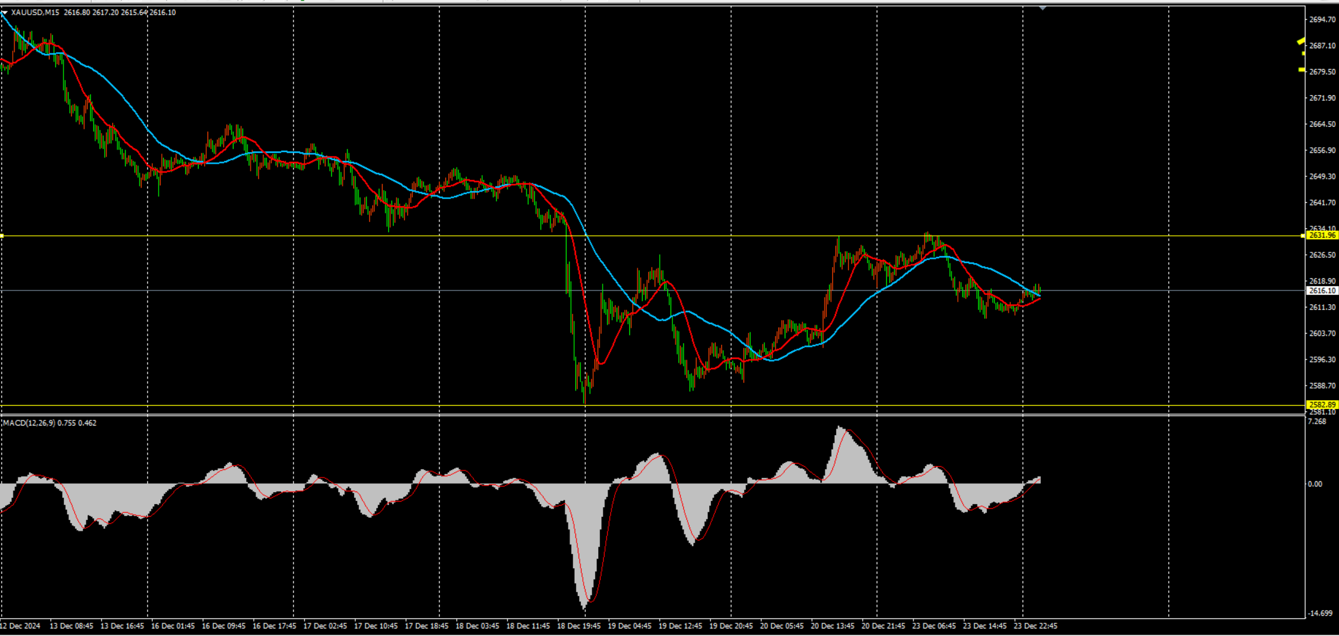Click the 13 Dec 16:45 time label
This screenshot has width=1339, height=636.
(122, 626)
